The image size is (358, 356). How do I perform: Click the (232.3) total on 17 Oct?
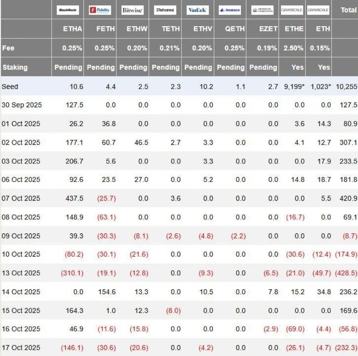click(x=346, y=348)
